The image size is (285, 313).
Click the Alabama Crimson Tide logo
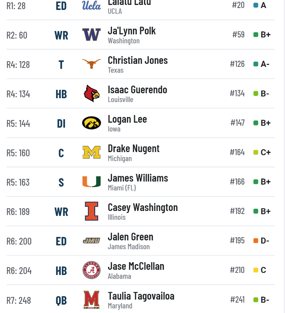91,270
